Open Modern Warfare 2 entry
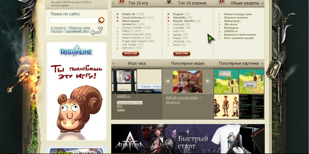This screenshot has height=154, width=309. (x=133, y=38)
